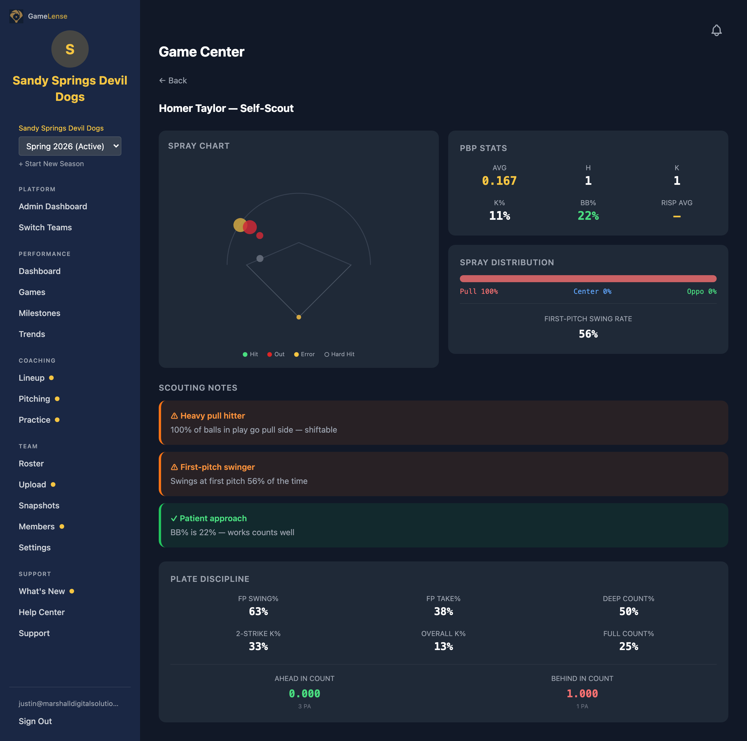Click the GameLense logo icon
The height and width of the screenshot is (741, 747).
(x=16, y=16)
